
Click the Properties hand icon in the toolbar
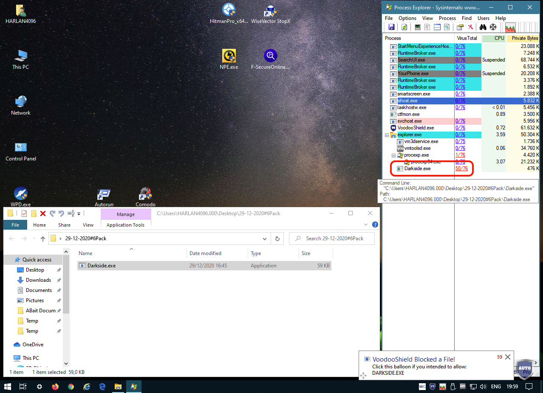click(x=460, y=27)
